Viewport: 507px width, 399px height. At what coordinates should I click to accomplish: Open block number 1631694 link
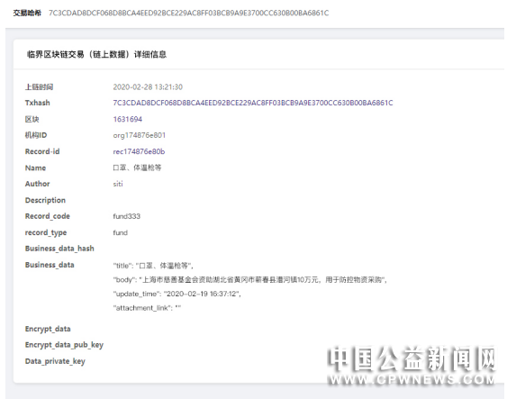pyautogui.click(x=127, y=119)
